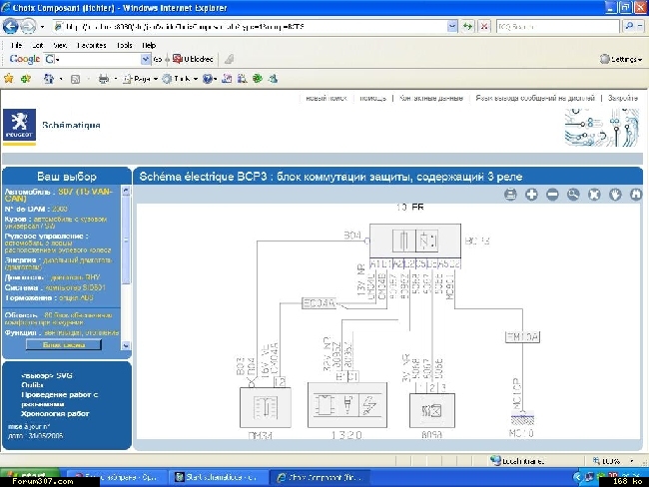The width and height of the screenshot is (649, 487).
Task: Click the 'вьюэр SVG' link
Action: tap(47, 375)
